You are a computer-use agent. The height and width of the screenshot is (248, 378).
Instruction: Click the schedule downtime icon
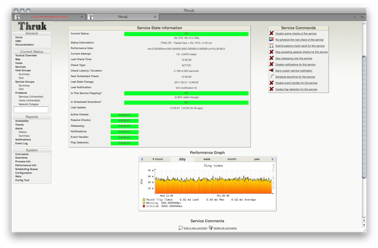pyautogui.click(x=271, y=76)
